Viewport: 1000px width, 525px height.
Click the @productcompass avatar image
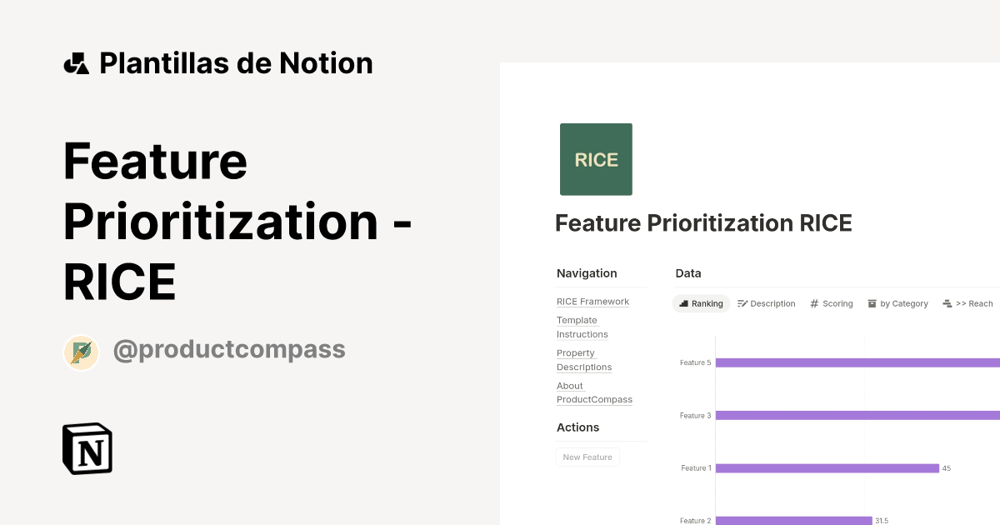coord(81,352)
